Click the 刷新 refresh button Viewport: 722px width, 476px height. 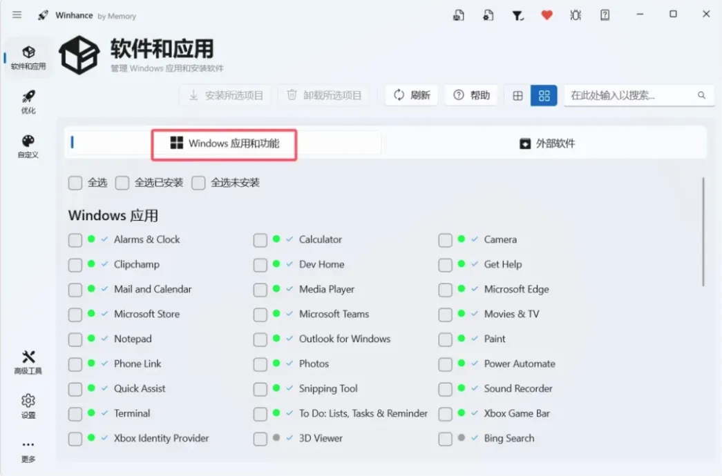412,95
